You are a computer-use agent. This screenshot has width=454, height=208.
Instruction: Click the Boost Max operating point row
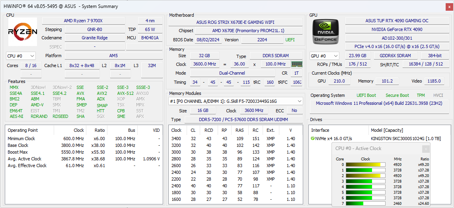[x=84, y=152]
